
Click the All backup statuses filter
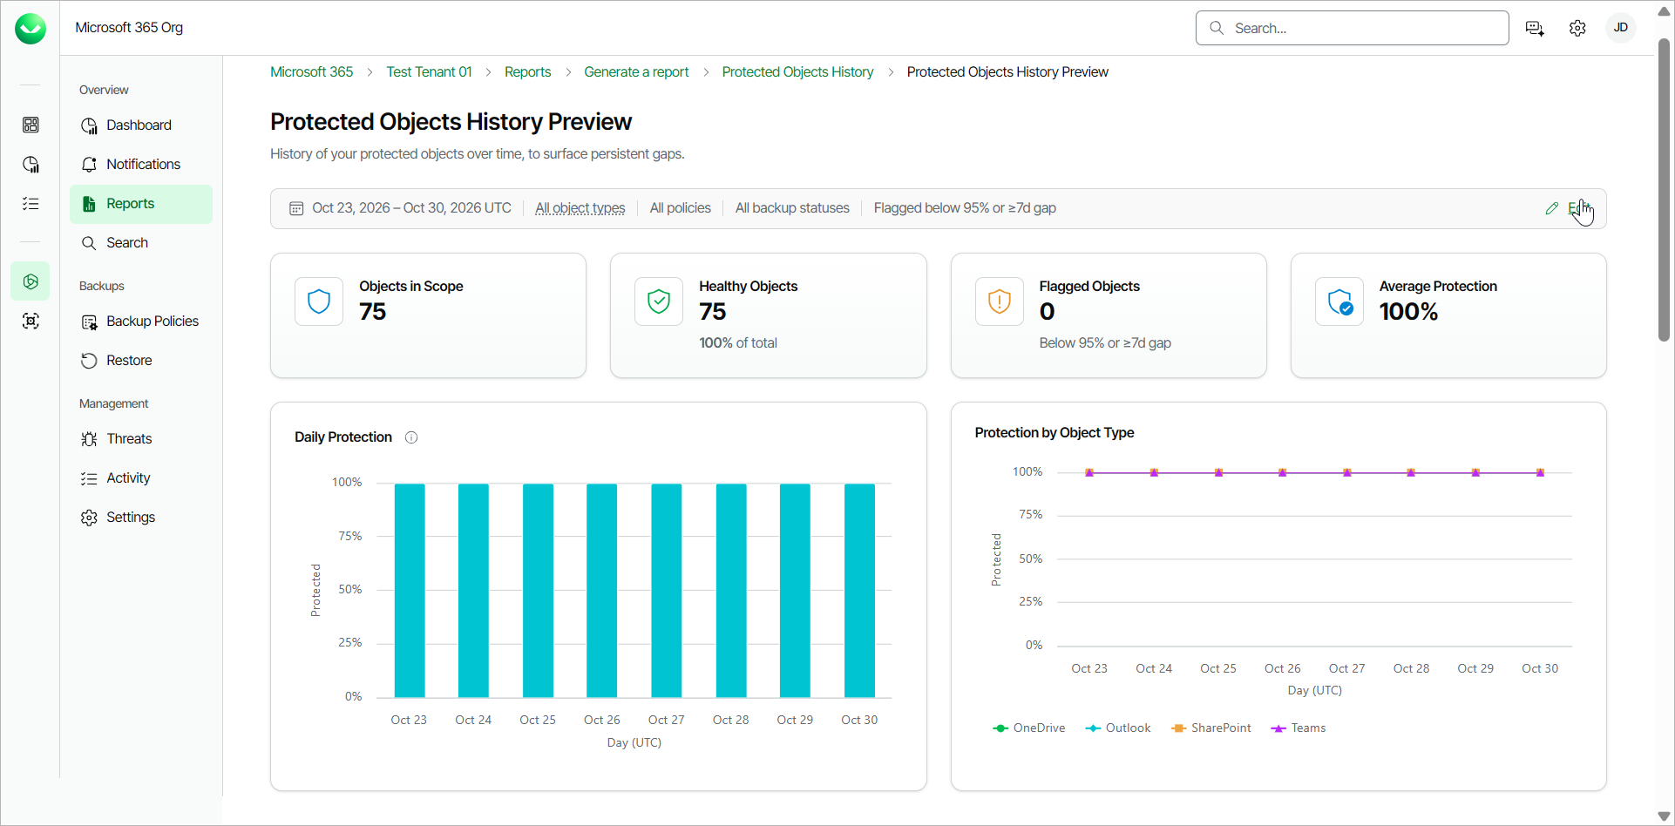(x=792, y=208)
